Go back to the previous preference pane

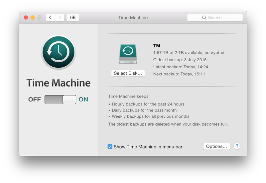50,18
